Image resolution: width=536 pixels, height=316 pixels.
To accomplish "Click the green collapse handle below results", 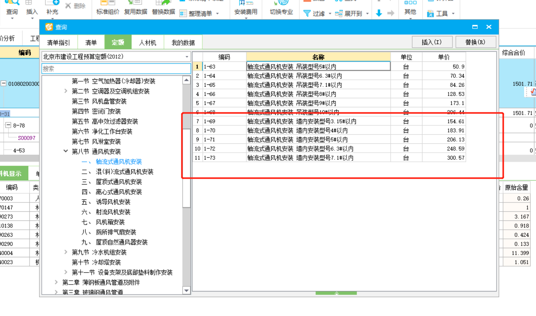I will 336,293.
